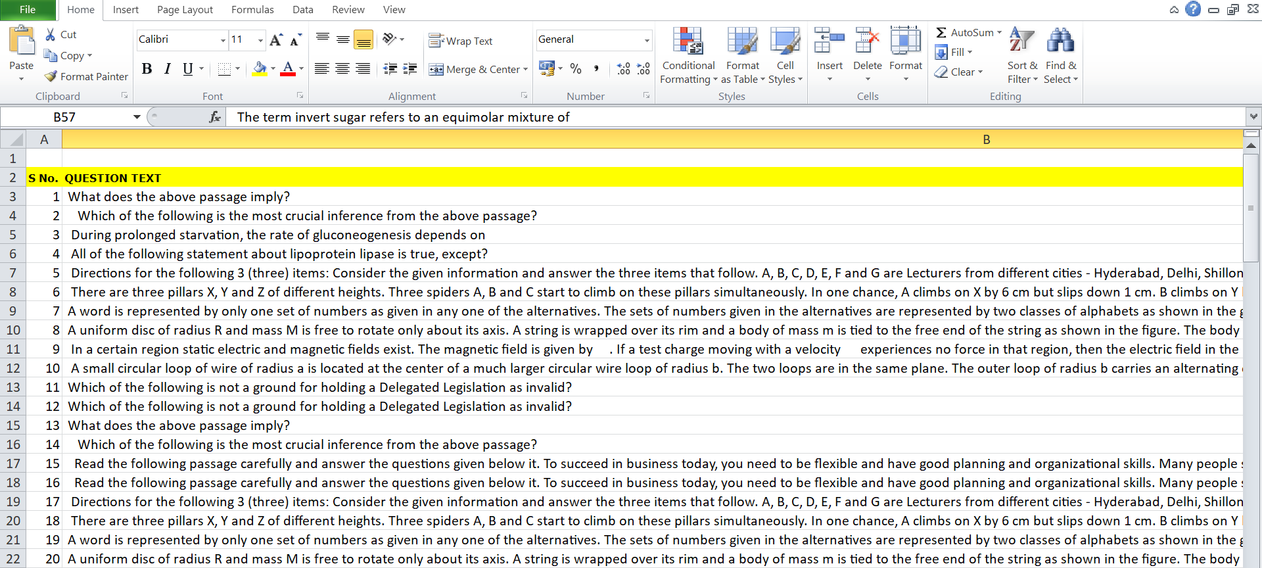Click Merge & Center button
The image size is (1262, 568).
coord(477,70)
